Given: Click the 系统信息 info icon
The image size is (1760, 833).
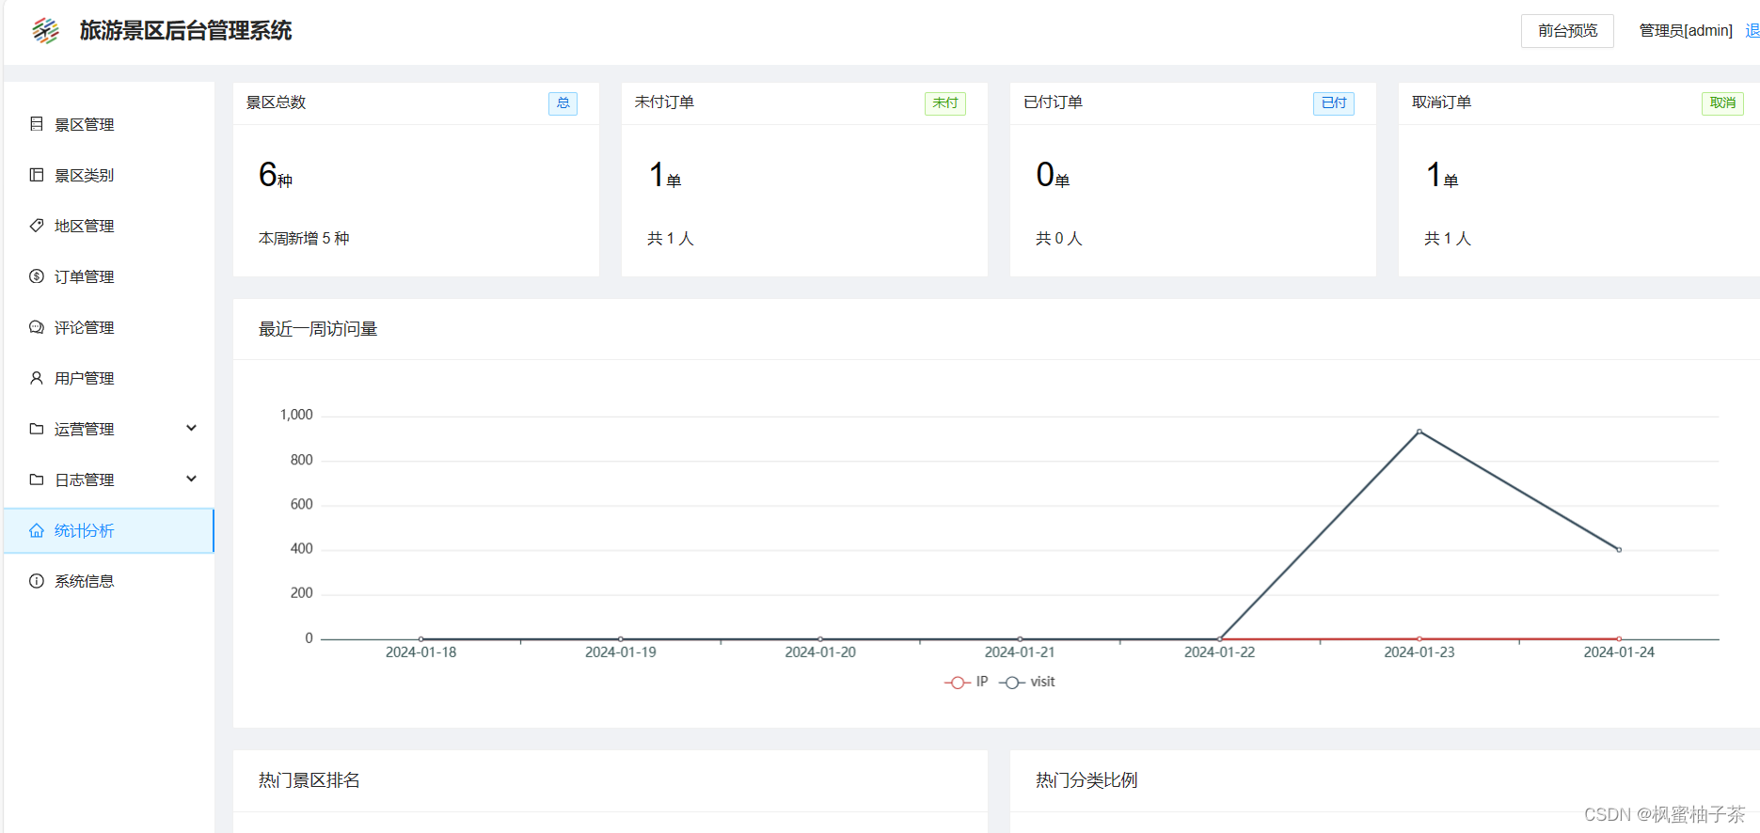Looking at the screenshot, I should click(x=37, y=581).
